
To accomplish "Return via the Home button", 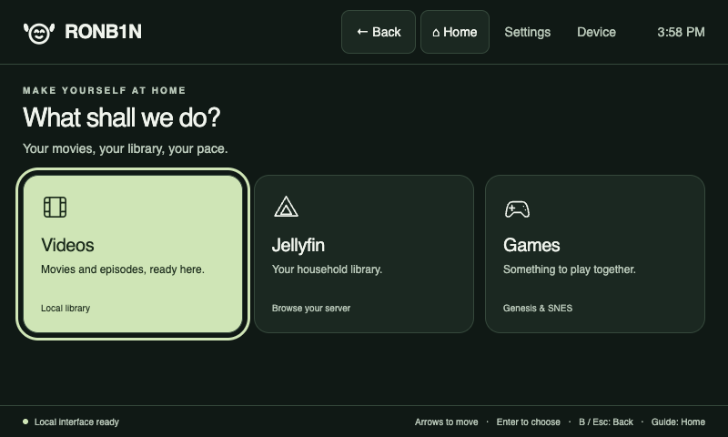I will (x=454, y=32).
